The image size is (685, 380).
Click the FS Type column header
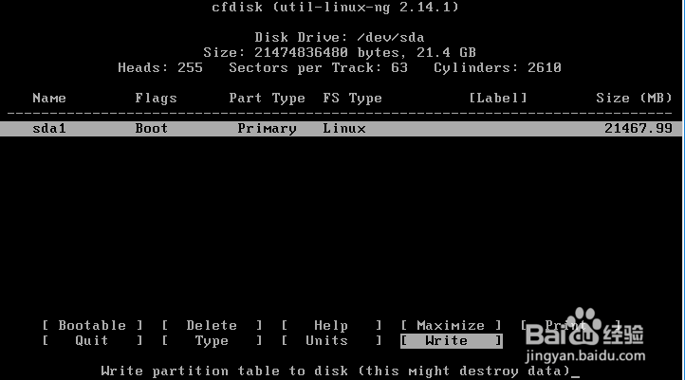click(x=353, y=99)
